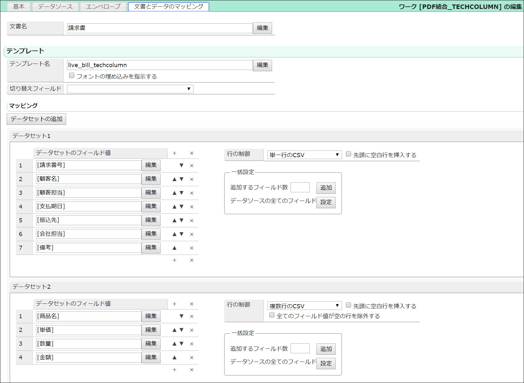This screenshot has width=524, height=383.
Task: Click plus icon below 金額 row
Action: pos(174,370)
